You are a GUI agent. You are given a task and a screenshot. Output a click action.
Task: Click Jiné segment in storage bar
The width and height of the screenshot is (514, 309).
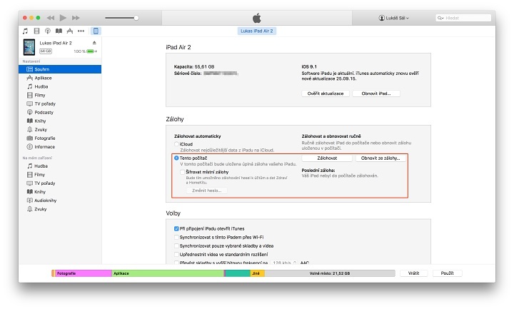click(257, 273)
